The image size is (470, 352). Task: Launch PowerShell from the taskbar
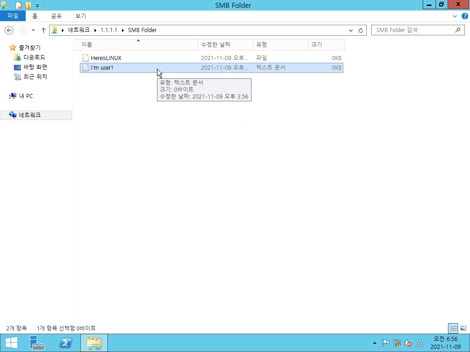pos(66,343)
